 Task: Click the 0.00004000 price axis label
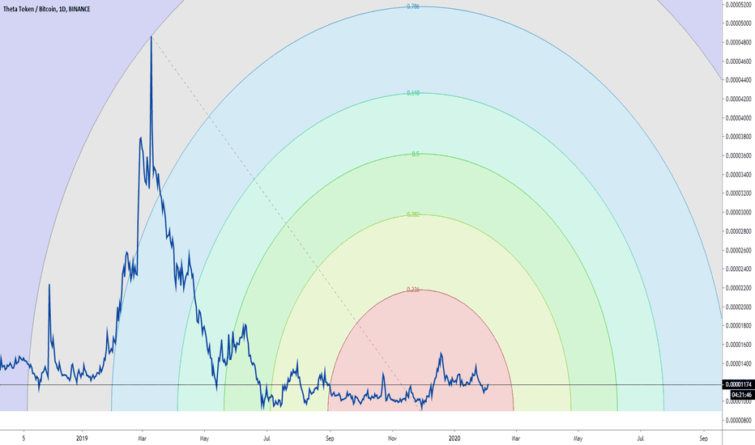[739, 118]
